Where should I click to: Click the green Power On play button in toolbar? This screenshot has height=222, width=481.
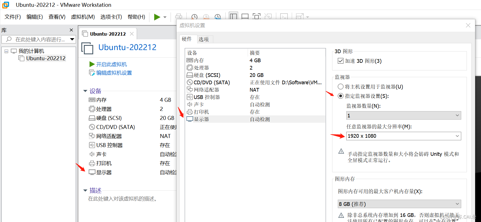(x=157, y=17)
